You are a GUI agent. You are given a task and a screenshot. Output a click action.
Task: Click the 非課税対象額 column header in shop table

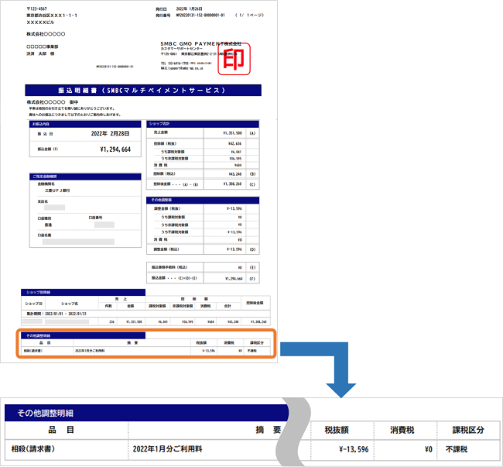click(183, 306)
